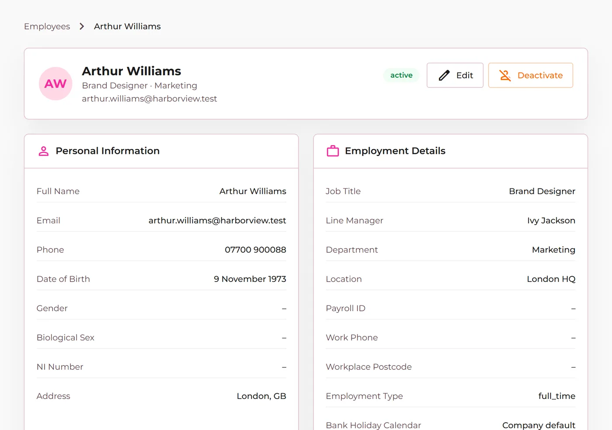
Task: Click the employment type full_time
Action: pos(557,396)
